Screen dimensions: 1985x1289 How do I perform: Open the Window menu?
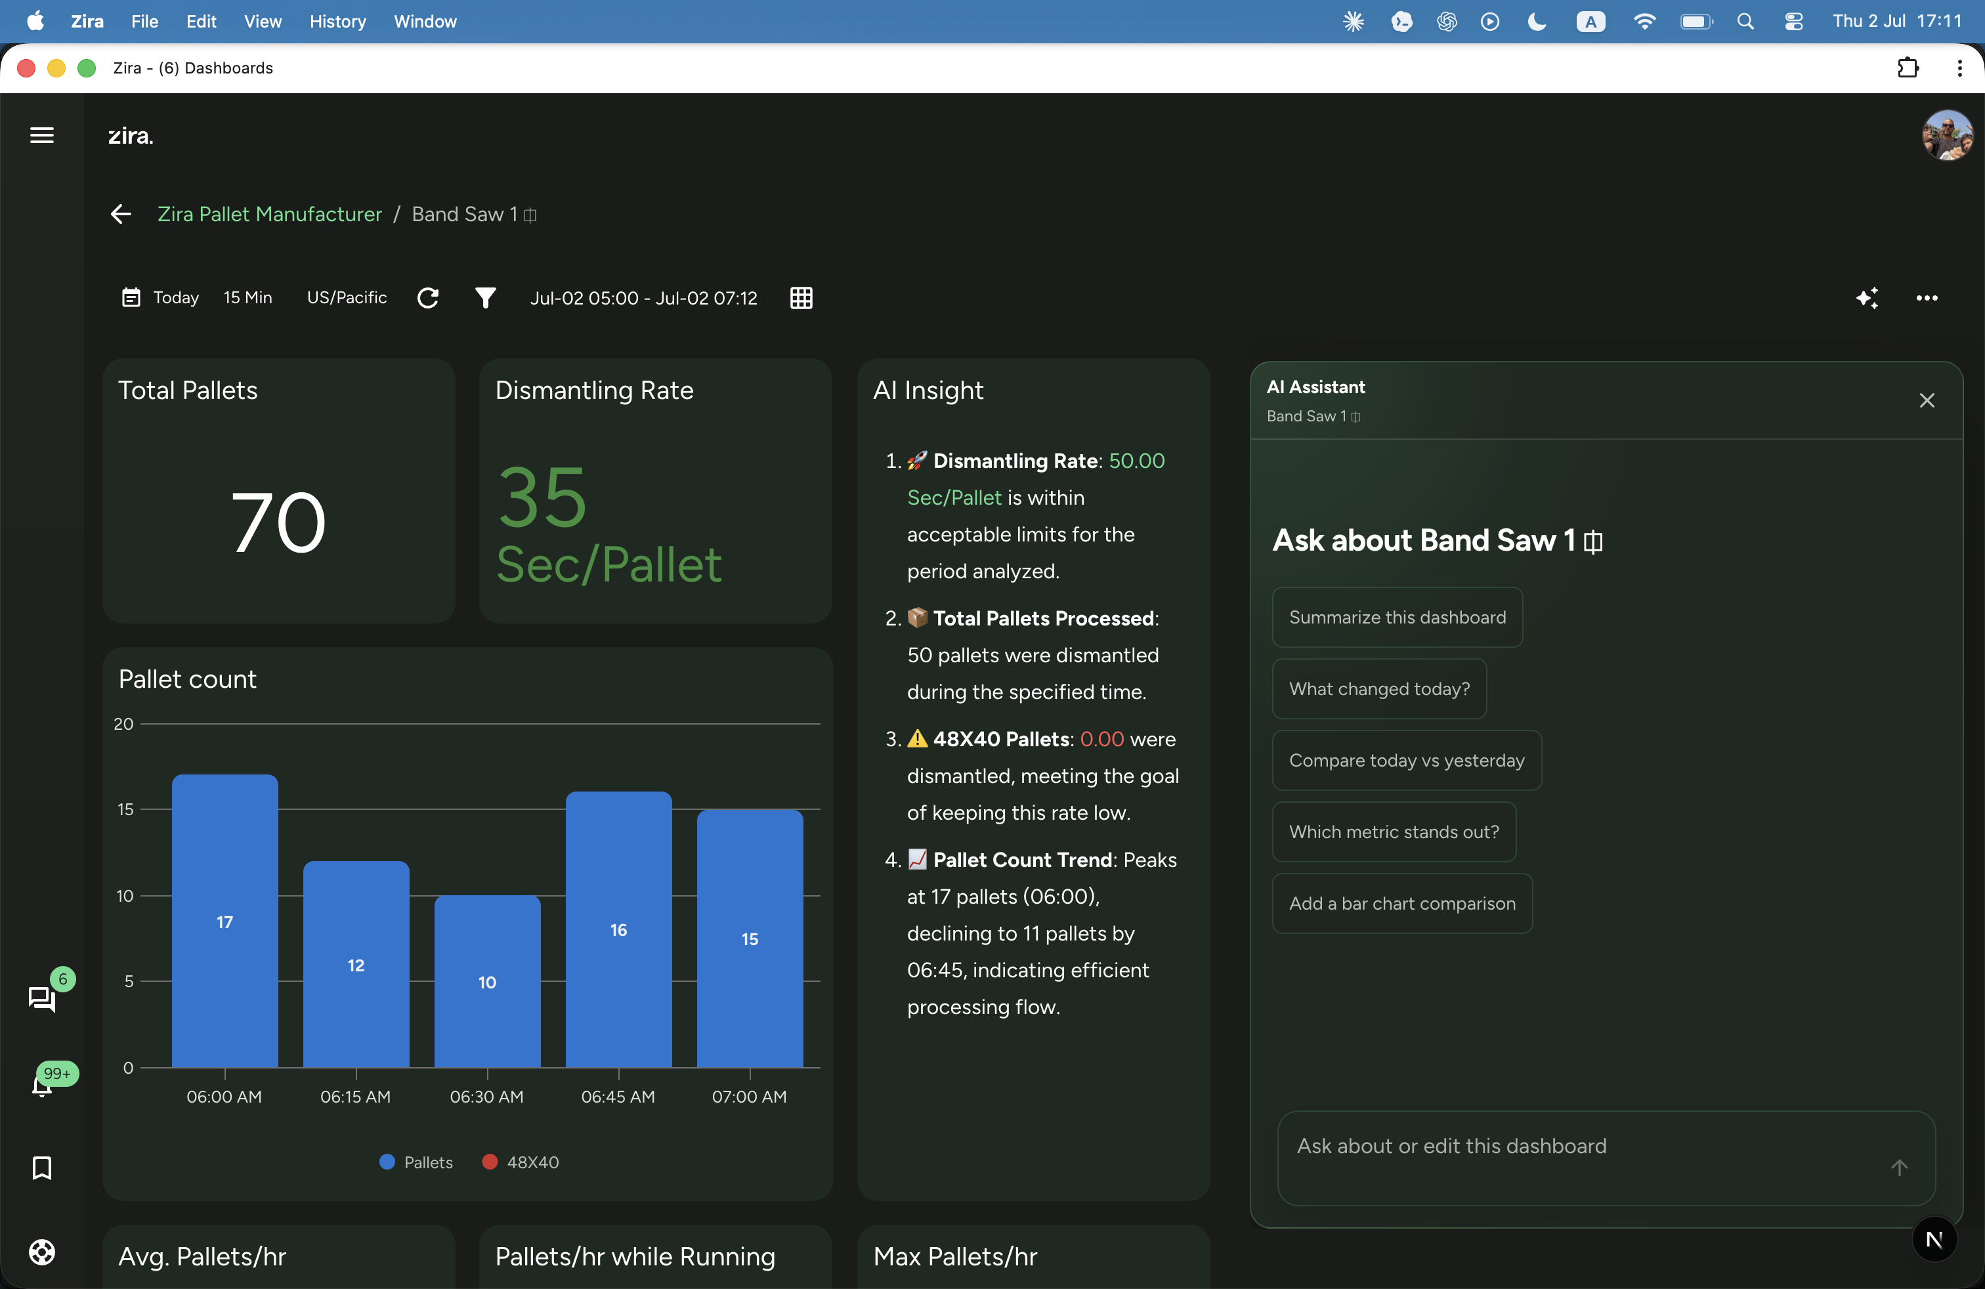tap(425, 22)
